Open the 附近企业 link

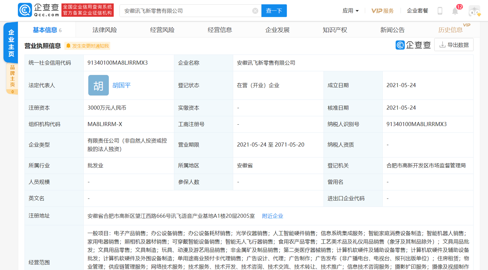click(x=272, y=216)
